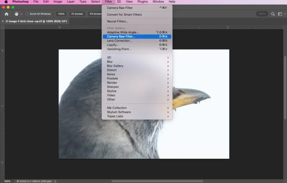287x183 pixels.
Task: Open the Apple menu
Action: [6, 2]
